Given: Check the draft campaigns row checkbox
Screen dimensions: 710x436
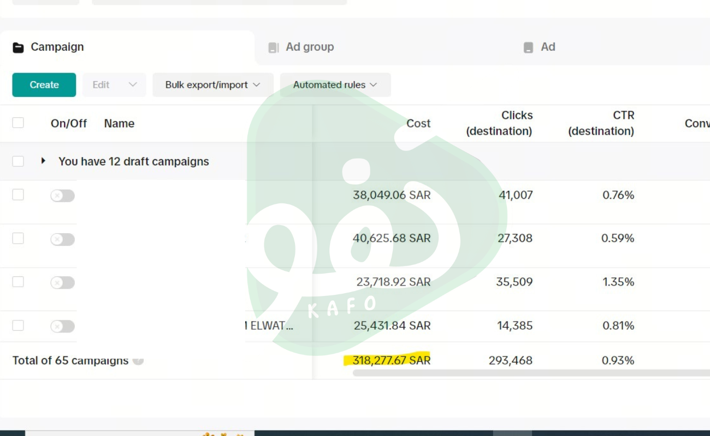Looking at the screenshot, I should click(x=18, y=161).
